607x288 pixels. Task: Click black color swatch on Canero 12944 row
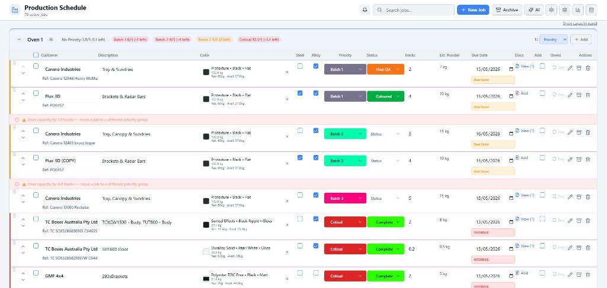206,72
